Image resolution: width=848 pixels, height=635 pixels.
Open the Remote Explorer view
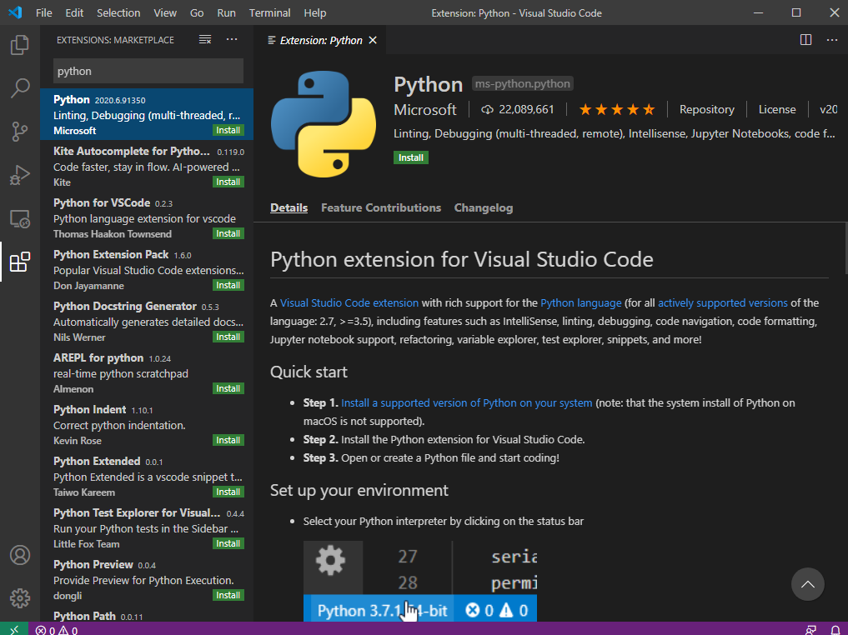(20, 218)
